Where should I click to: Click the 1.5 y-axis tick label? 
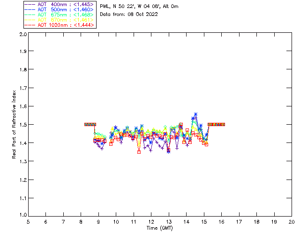(x=23, y=125)
